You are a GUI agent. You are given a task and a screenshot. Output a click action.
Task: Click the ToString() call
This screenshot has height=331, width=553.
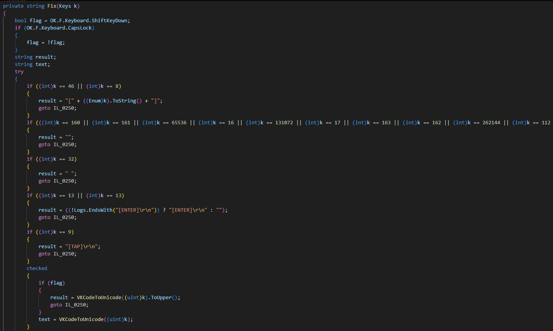[x=127, y=101]
